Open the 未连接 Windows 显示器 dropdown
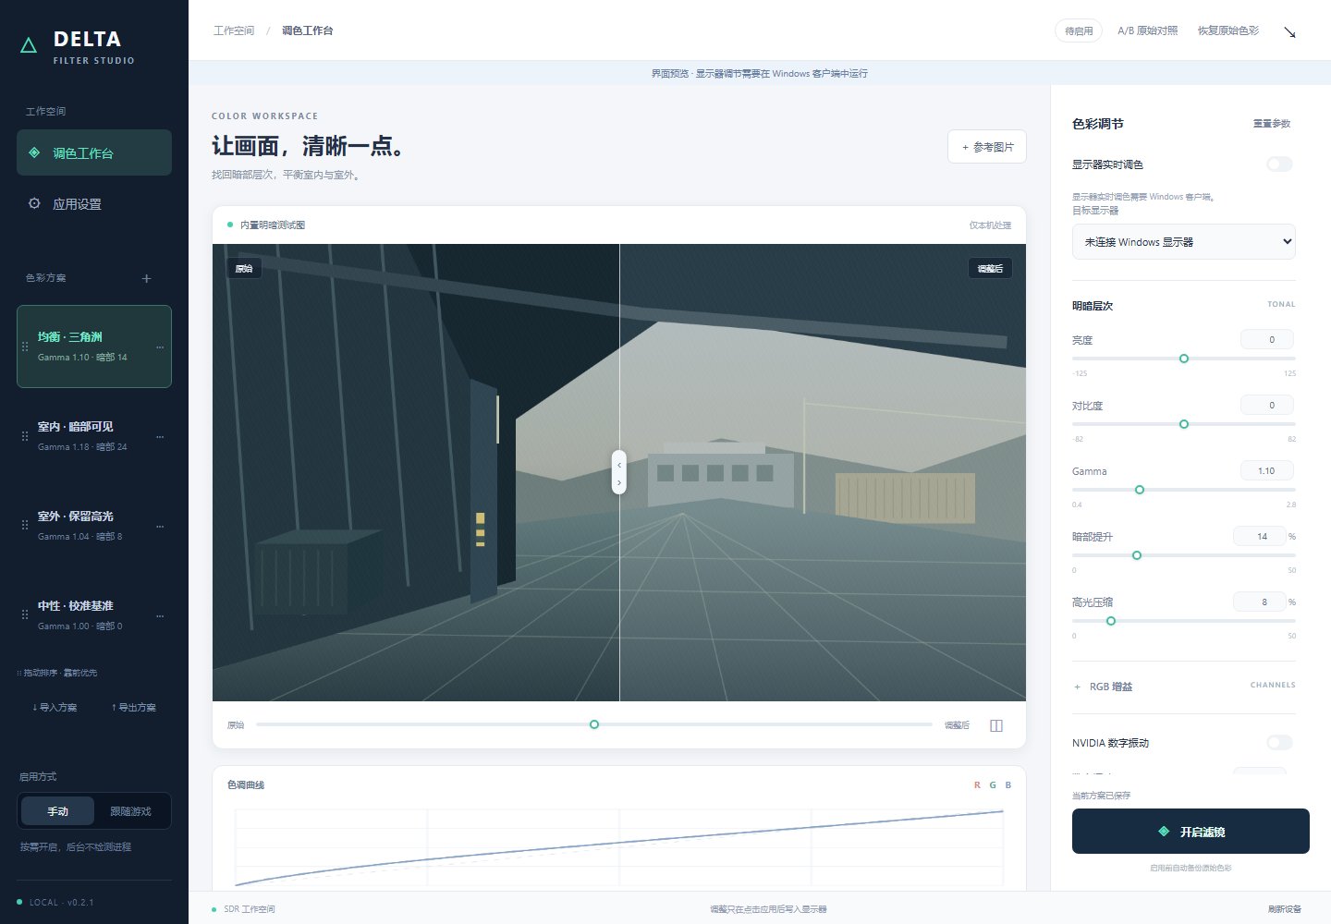The height and width of the screenshot is (924, 1331). 1184,242
